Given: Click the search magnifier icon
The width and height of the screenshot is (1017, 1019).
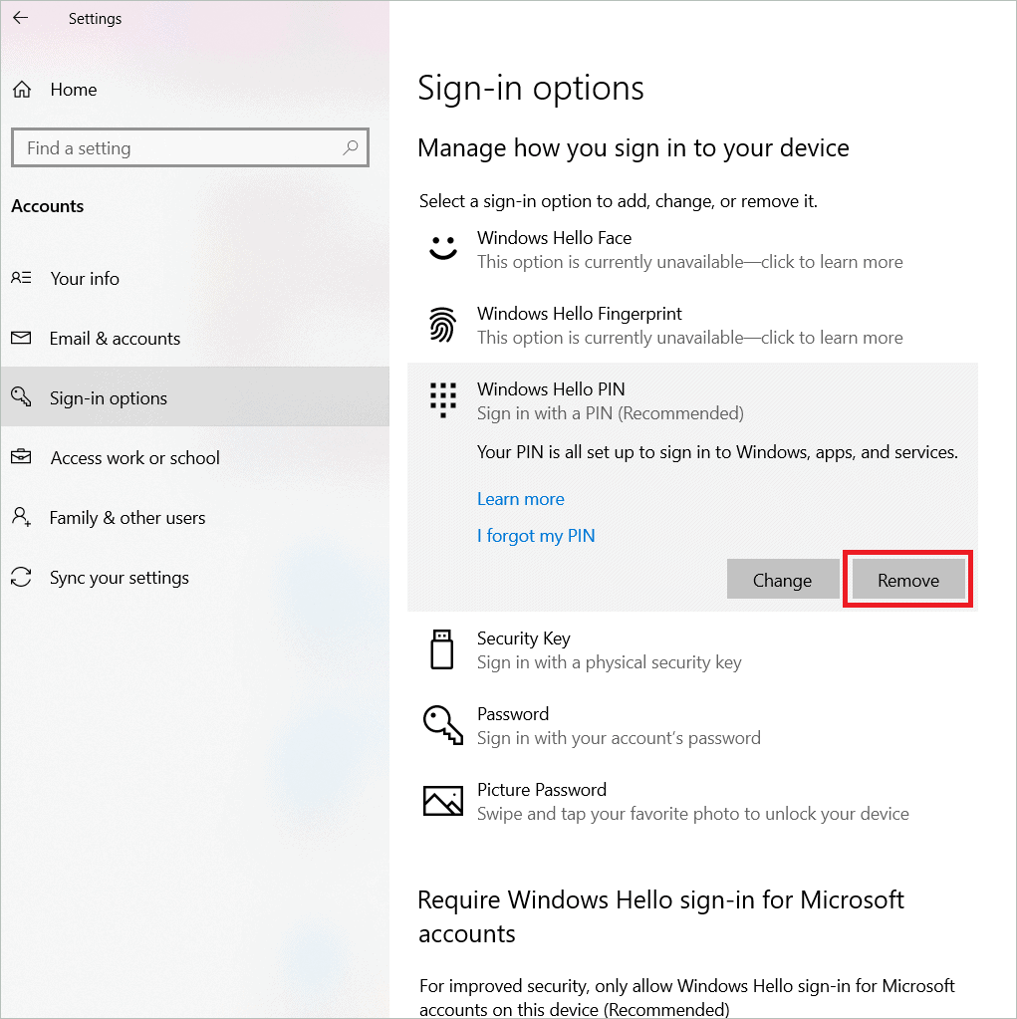Looking at the screenshot, I should tap(351, 148).
